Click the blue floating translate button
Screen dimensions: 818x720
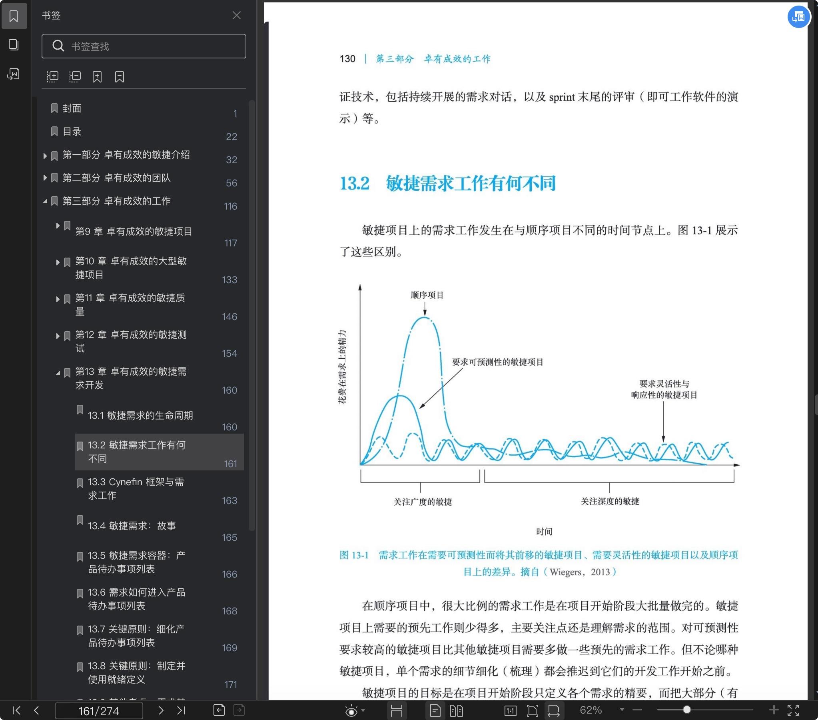[798, 17]
